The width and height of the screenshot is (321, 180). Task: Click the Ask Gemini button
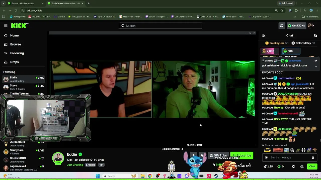[x=286, y=3]
